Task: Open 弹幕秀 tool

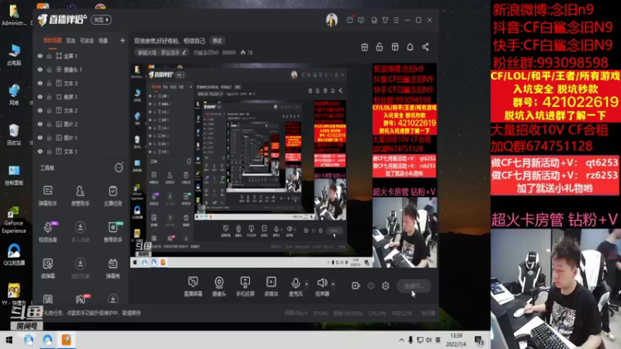Action: 113,268
